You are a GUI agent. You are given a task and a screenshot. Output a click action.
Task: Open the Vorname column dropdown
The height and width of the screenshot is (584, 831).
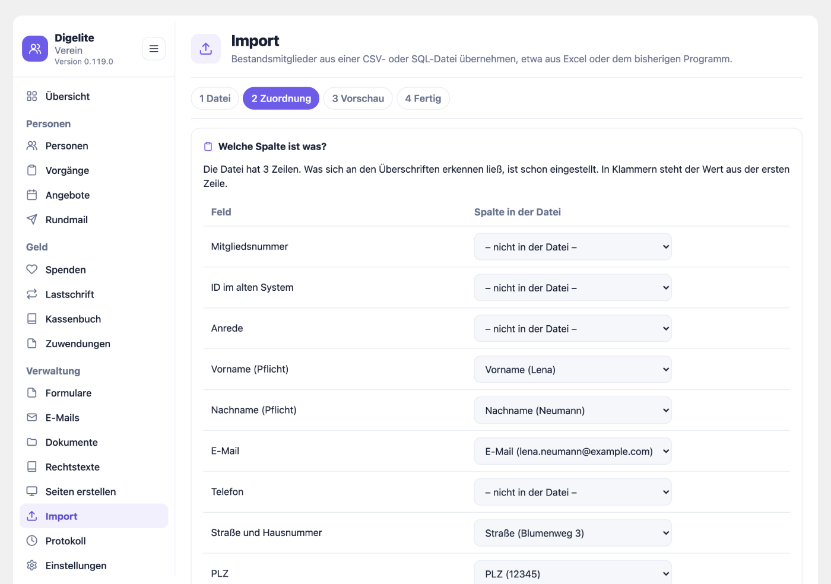point(573,370)
